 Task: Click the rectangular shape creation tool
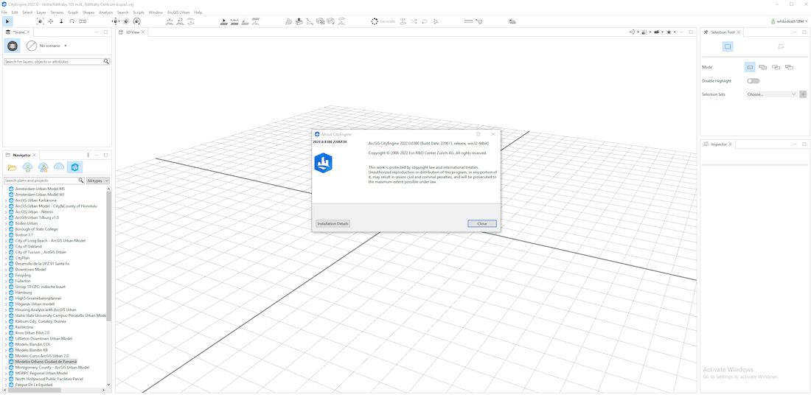(299, 21)
